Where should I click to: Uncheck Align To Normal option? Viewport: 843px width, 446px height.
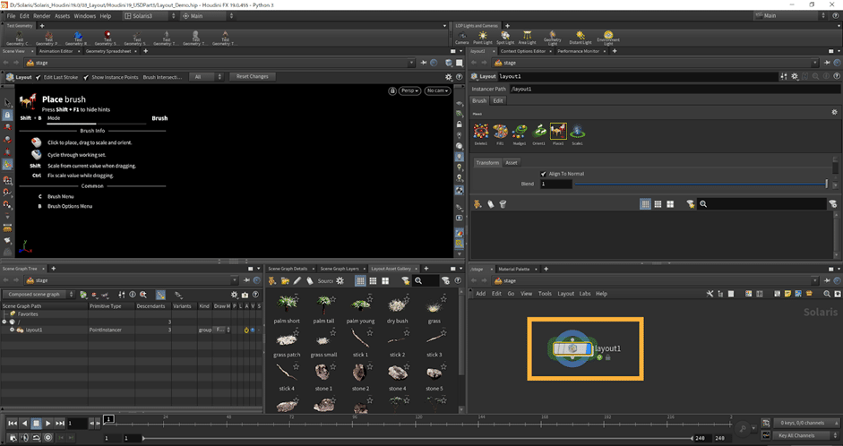[544, 174]
